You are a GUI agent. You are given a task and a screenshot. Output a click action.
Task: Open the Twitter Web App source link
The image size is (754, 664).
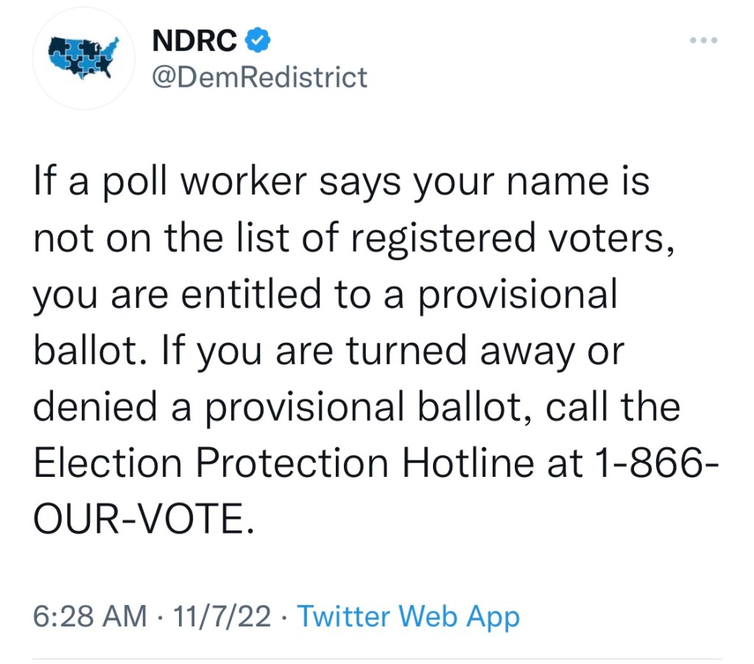[409, 616]
